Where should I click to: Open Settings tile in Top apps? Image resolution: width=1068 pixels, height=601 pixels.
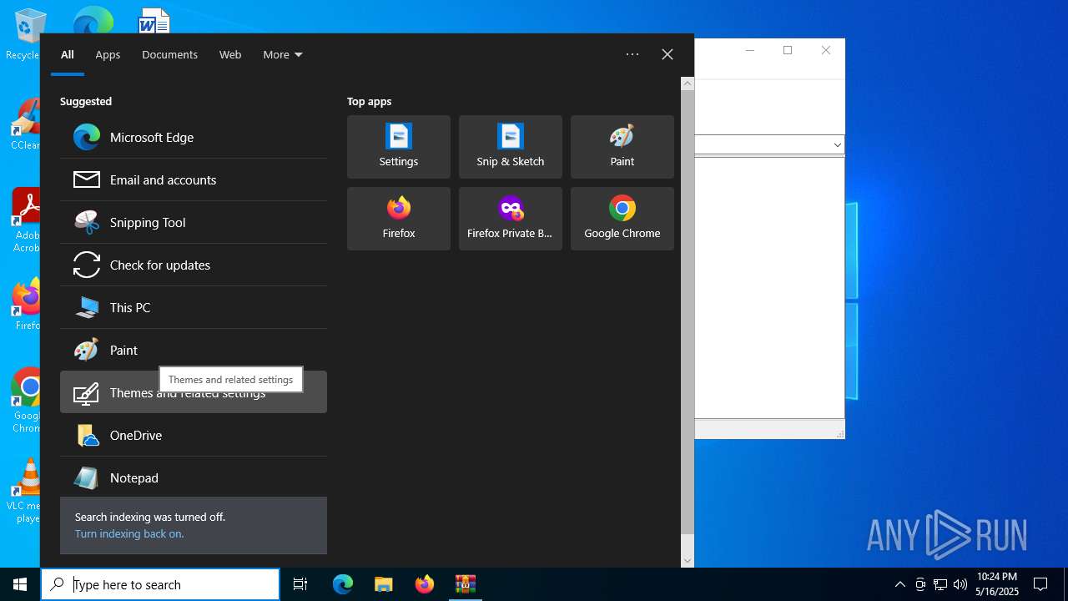(399, 147)
